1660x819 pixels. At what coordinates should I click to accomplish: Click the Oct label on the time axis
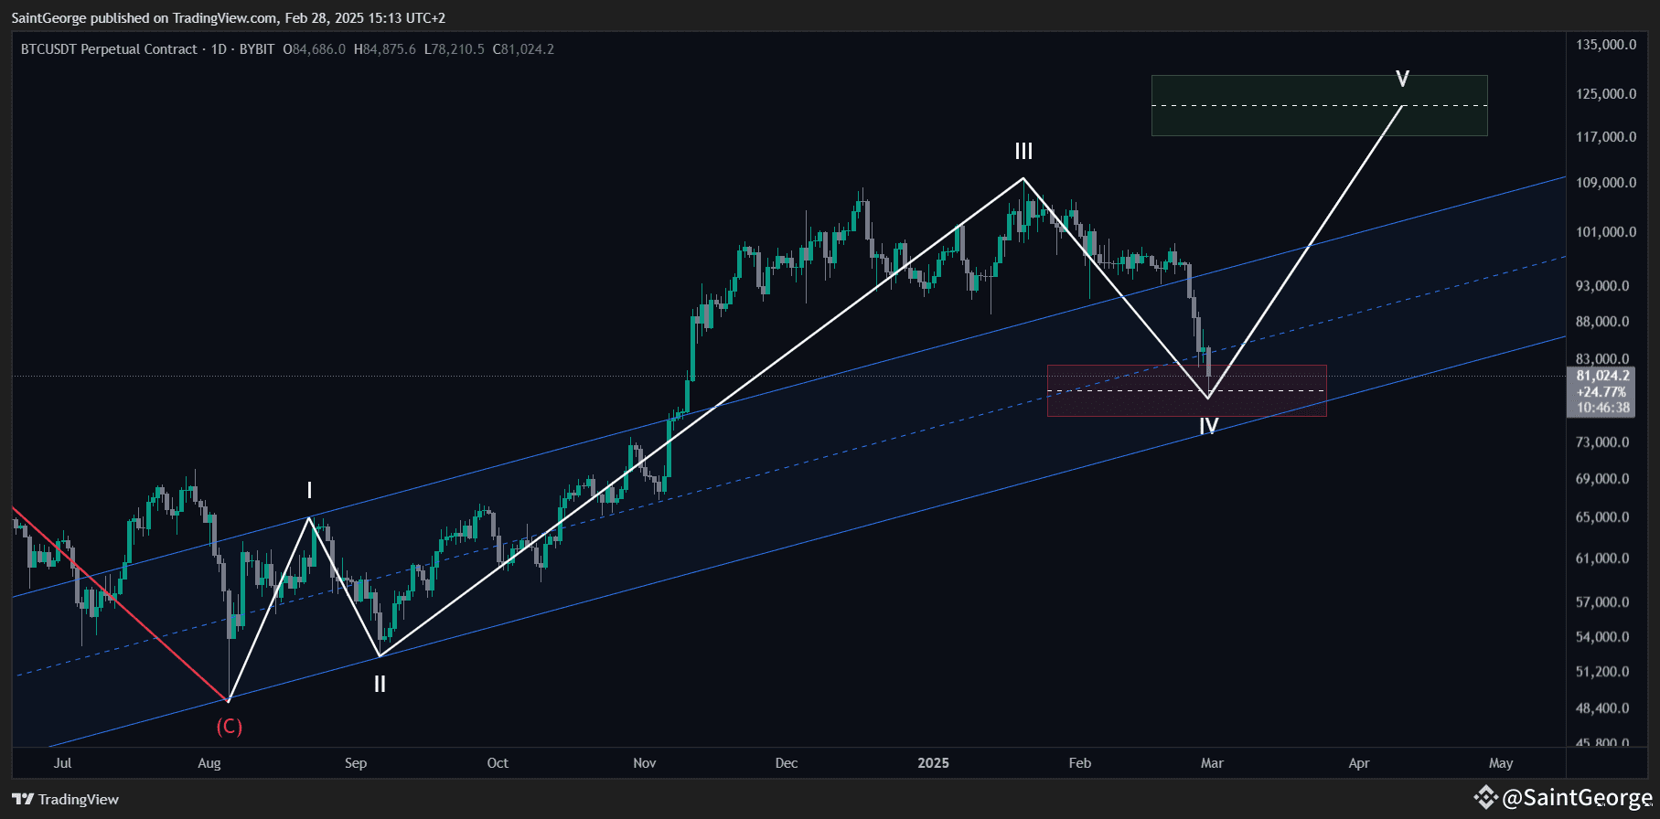tap(498, 763)
